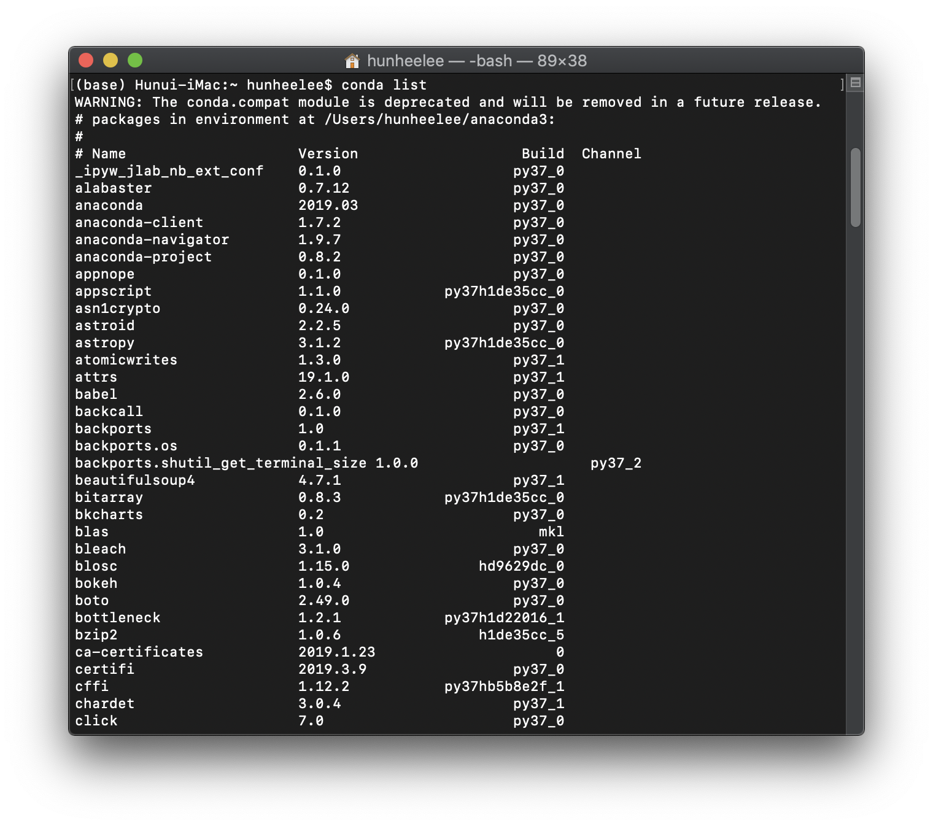Click the 'bzip2' package name
Image resolution: width=933 pixels, height=826 pixels.
96,635
